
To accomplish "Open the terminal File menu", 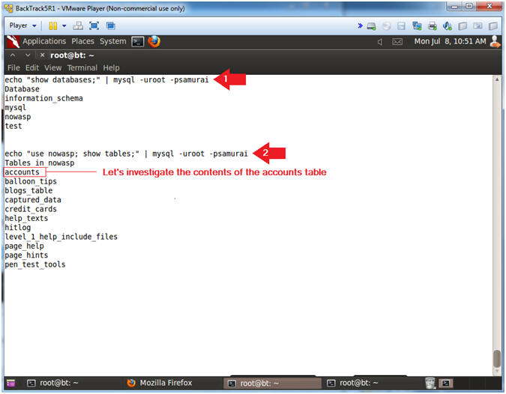I will click(13, 67).
